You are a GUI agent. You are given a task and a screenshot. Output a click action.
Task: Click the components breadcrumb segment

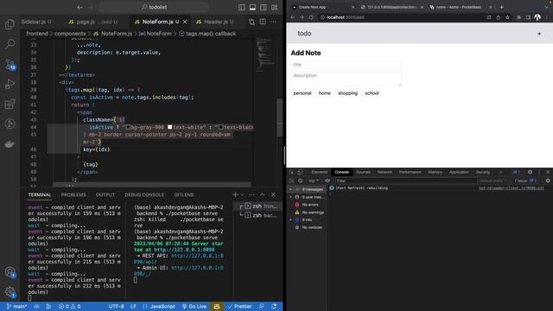click(70, 34)
